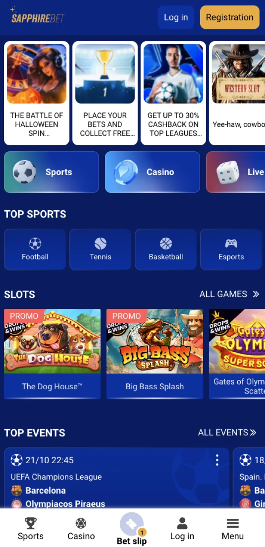Viewport: 265px width, 547px height.
Task: Open the Basketball sport tile
Action: 166,249
